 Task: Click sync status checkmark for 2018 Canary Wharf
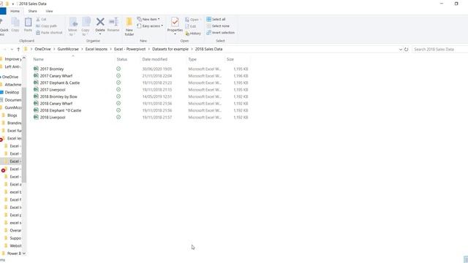(118, 104)
